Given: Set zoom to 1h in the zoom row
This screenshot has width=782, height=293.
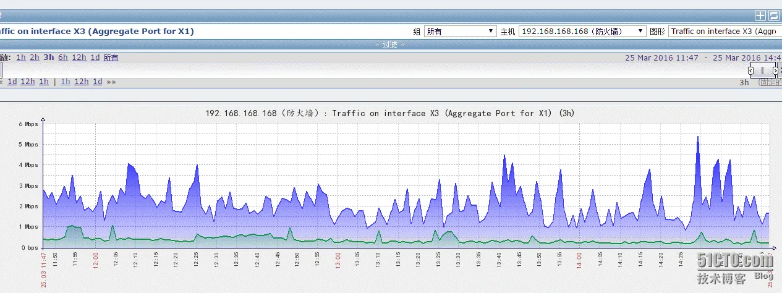Looking at the screenshot, I should [x=21, y=57].
